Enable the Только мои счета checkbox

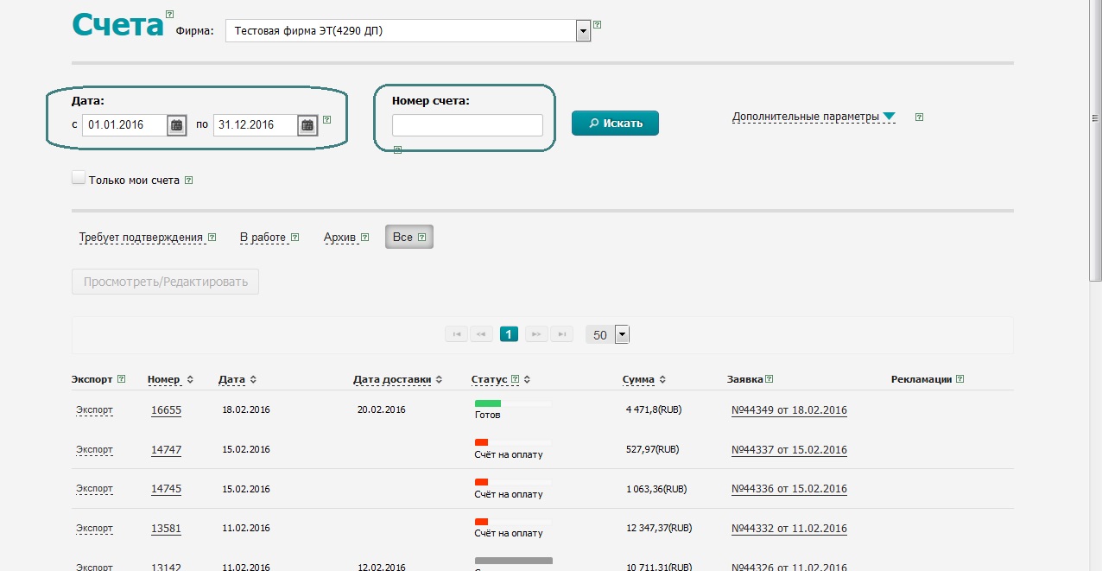pyautogui.click(x=79, y=178)
